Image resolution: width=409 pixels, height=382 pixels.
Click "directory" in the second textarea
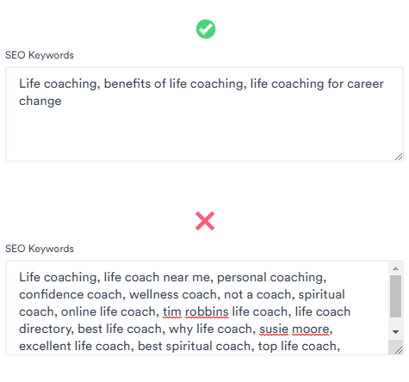point(45,330)
